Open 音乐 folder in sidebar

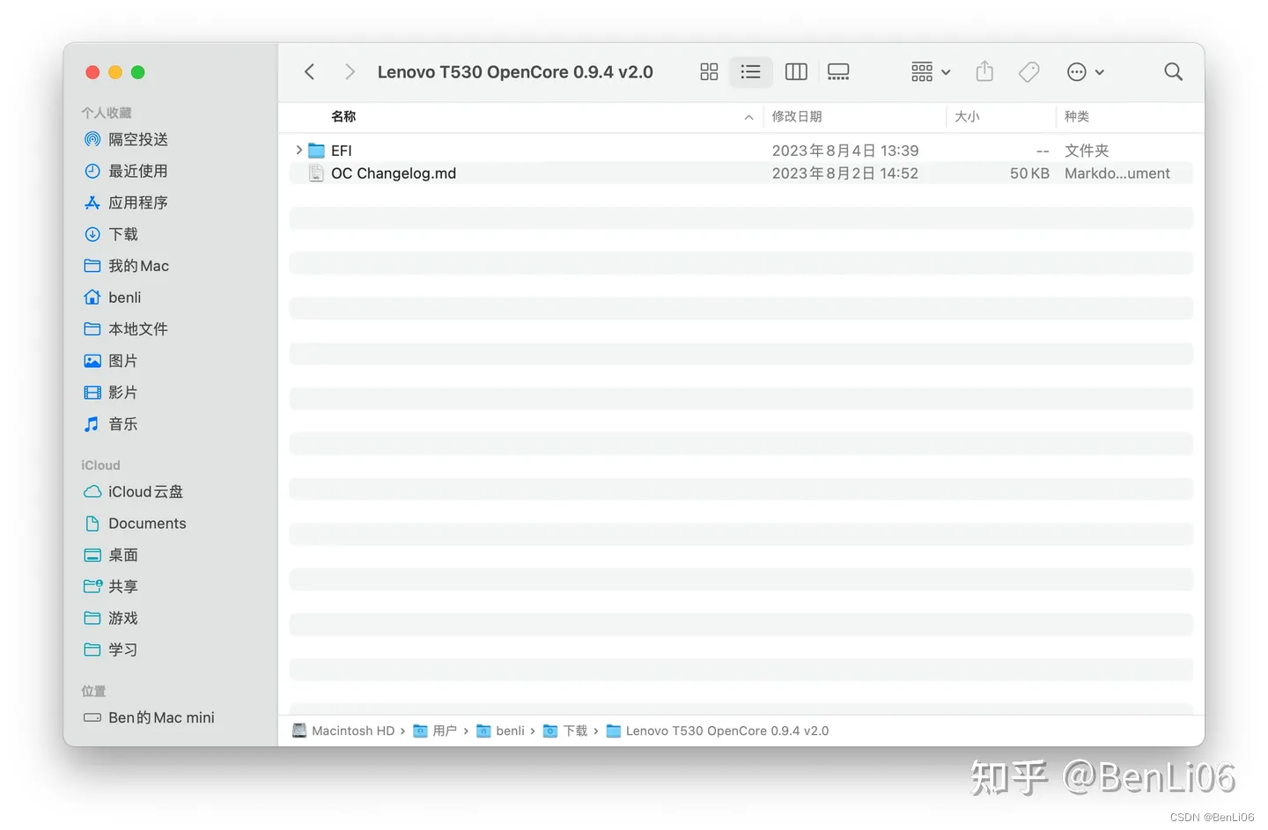click(111, 424)
